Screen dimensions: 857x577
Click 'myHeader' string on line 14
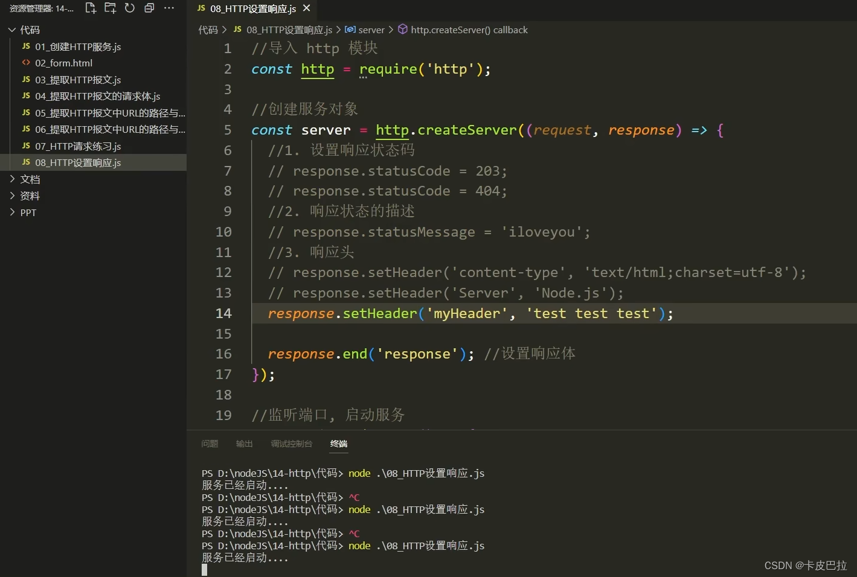[x=467, y=313]
